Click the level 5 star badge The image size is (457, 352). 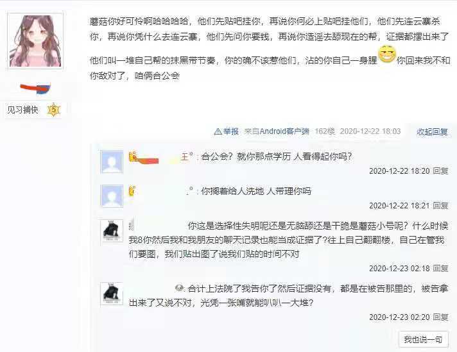(54, 110)
